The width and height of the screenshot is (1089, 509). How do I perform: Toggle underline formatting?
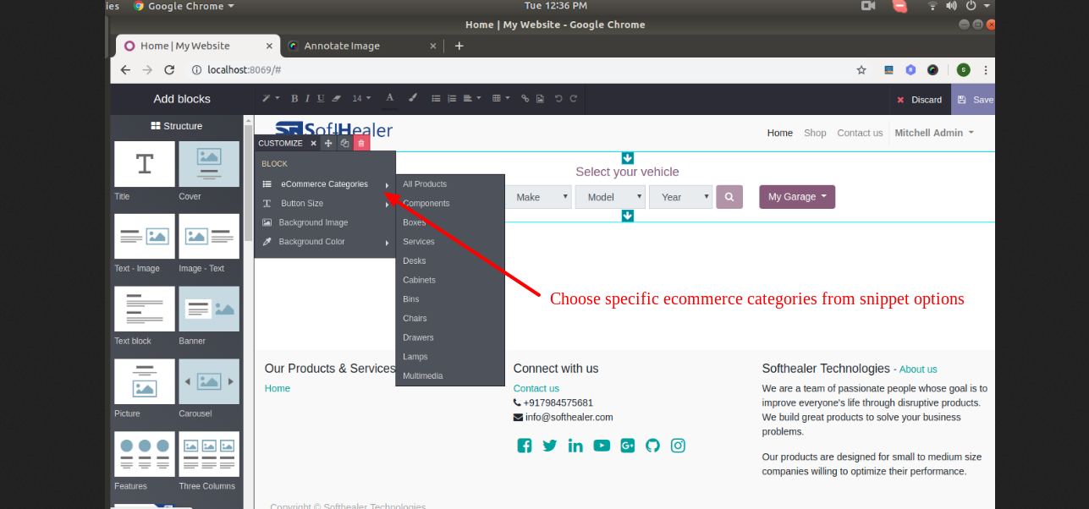pyautogui.click(x=321, y=98)
